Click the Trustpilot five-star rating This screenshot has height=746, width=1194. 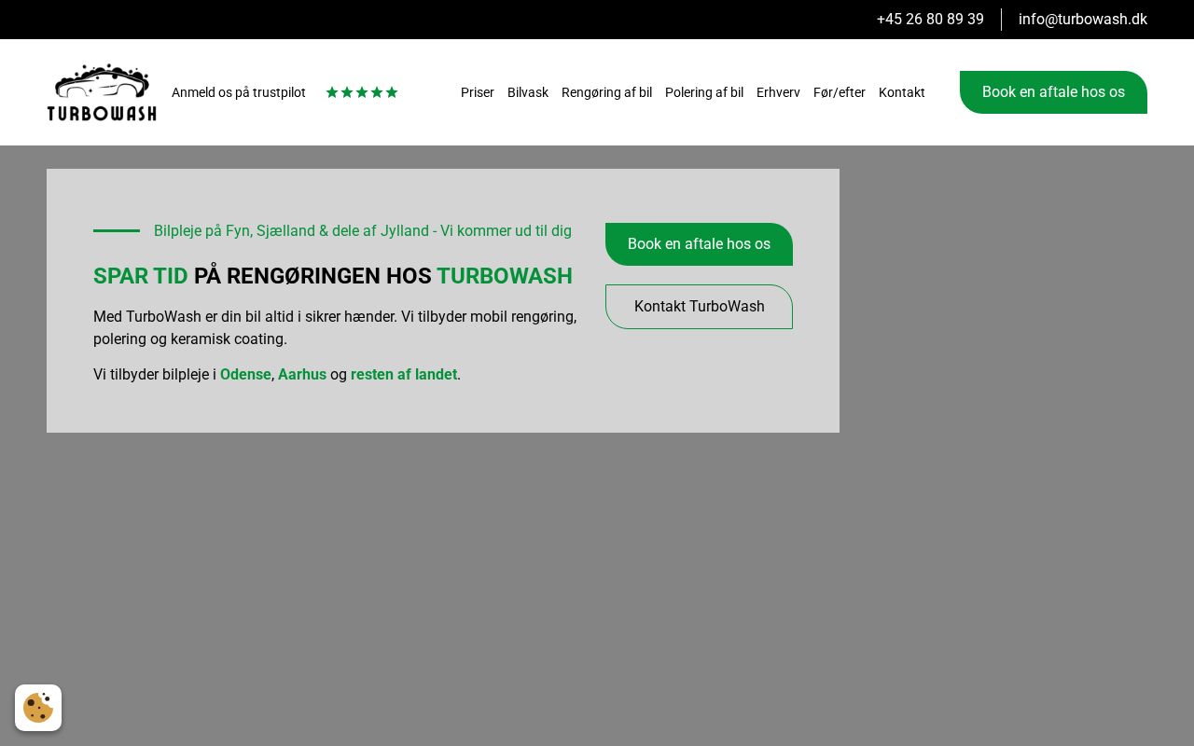[x=362, y=92]
